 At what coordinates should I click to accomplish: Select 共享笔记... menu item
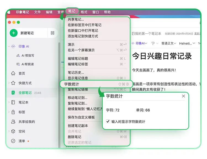point(97,19)
